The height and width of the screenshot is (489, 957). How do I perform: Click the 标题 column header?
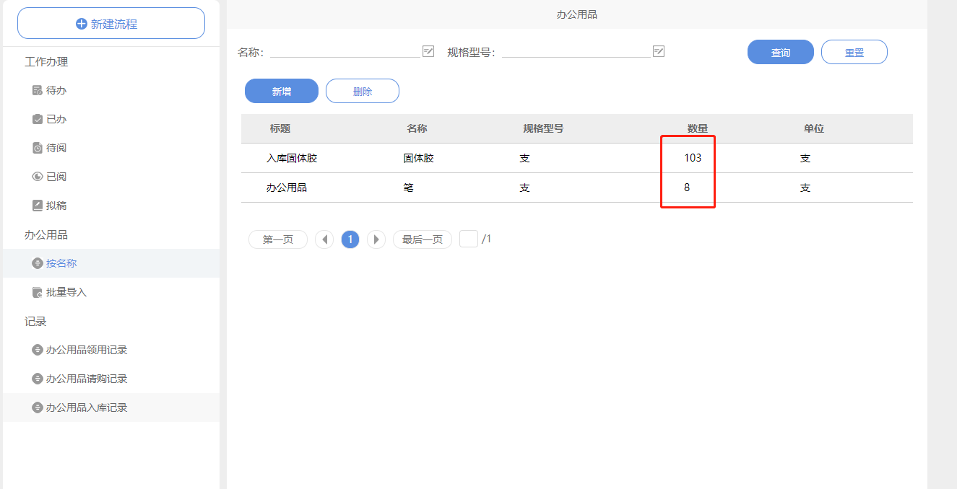280,128
